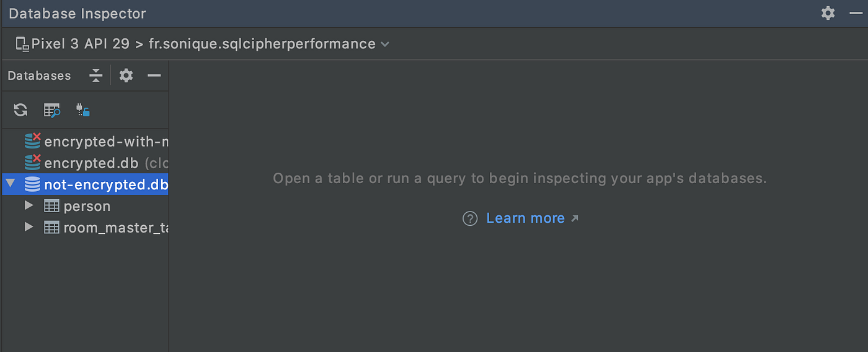
Task: Select Pixel 3 API 29 device label
Action: [81, 44]
